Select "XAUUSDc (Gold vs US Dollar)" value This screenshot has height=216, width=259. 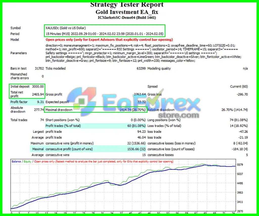pos(66,28)
